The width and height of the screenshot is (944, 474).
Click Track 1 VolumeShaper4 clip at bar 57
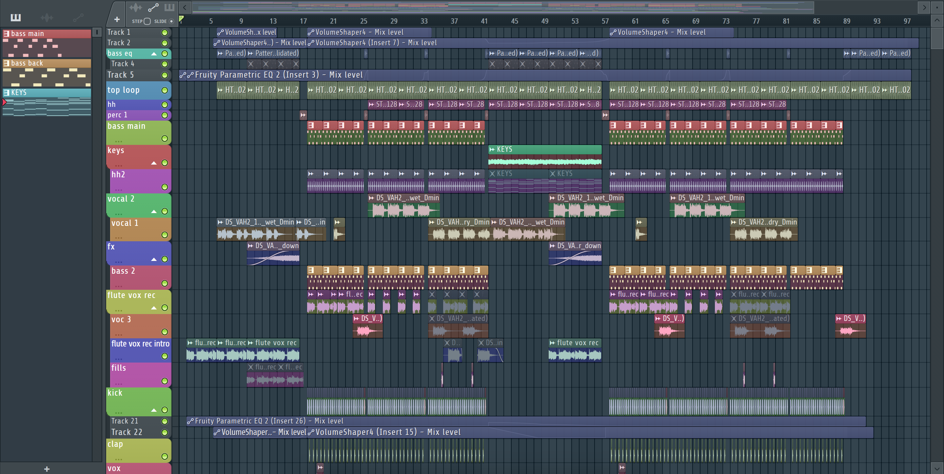click(x=671, y=32)
